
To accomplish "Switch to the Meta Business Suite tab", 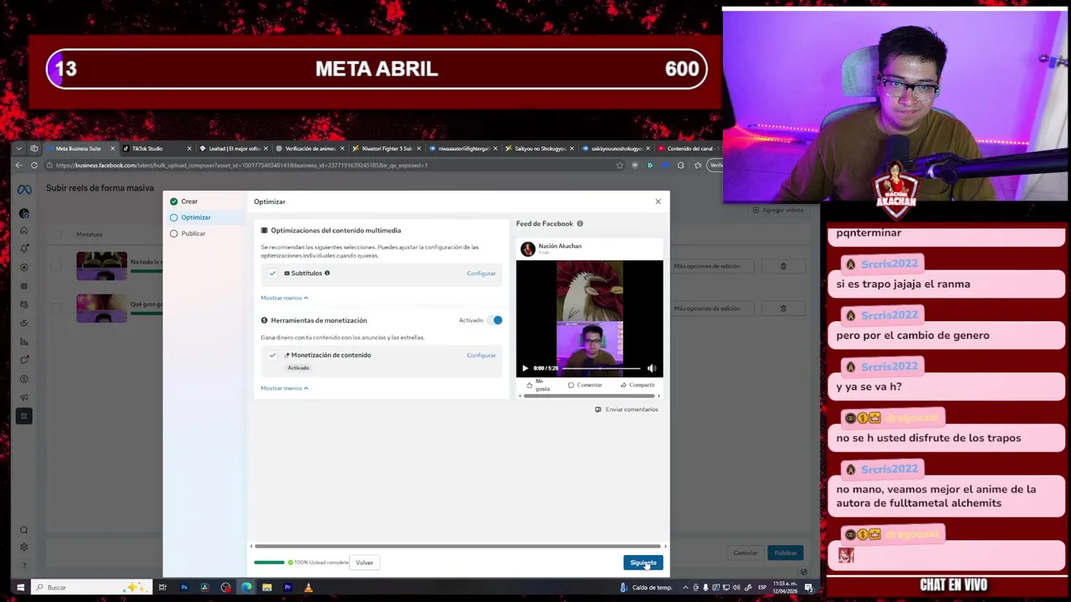I will (x=80, y=149).
